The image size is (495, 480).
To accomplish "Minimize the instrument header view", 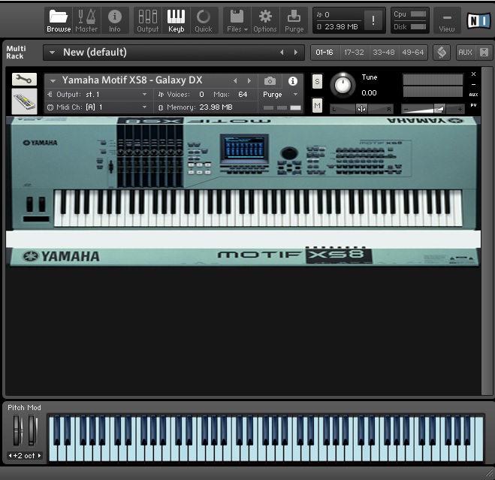I will pos(473,84).
